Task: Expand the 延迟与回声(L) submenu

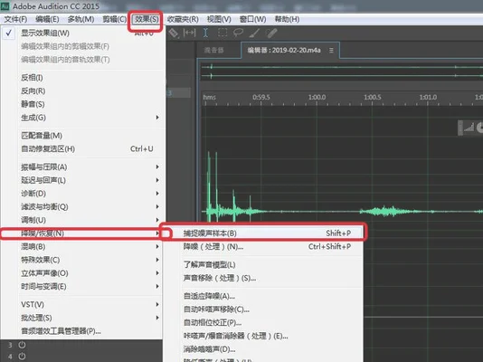Action: coord(82,180)
